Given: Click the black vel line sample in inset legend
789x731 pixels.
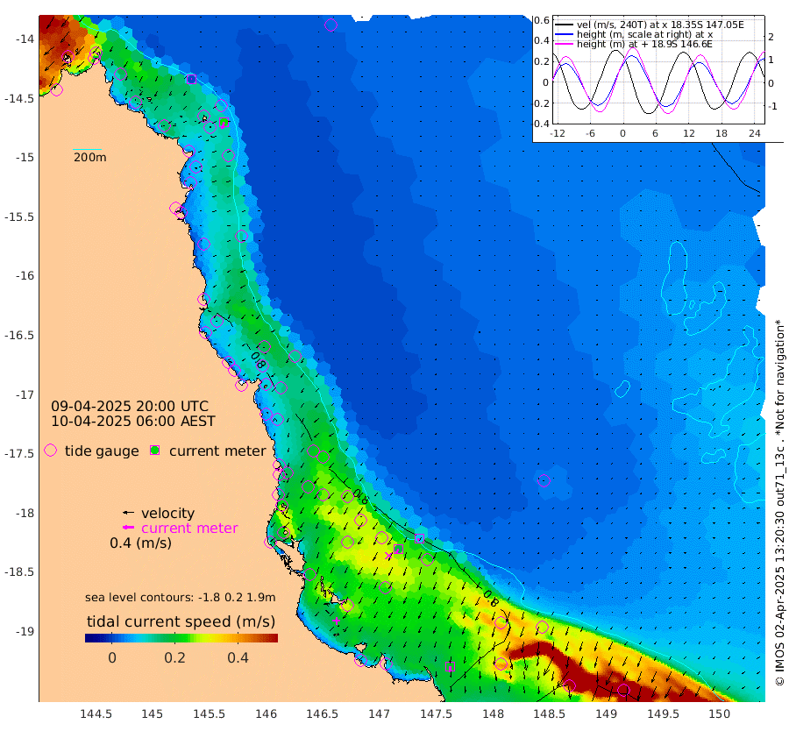Looking at the screenshot, I should tap(564, 25).
